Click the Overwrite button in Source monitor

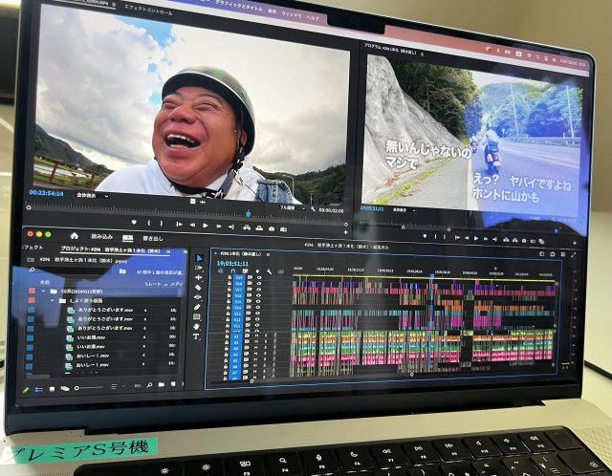click(259, 227)
